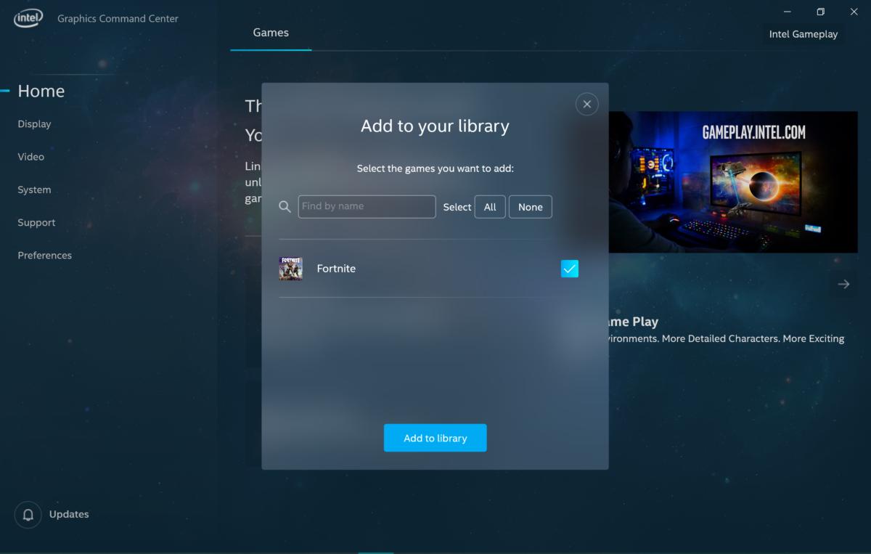Open Display settings in sidebar

(x=34, y=124)
